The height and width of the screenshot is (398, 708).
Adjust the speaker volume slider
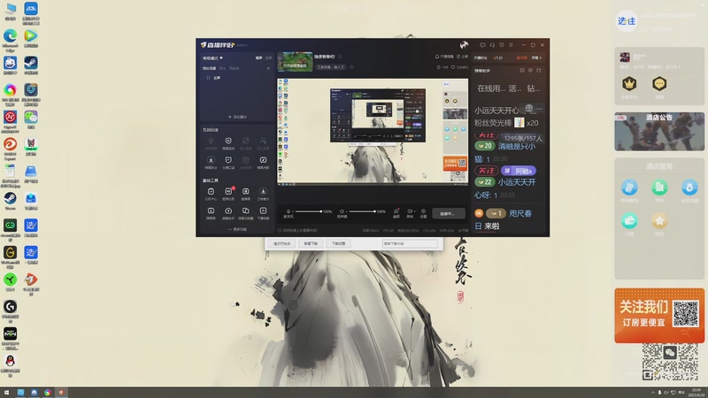[362, 211]
